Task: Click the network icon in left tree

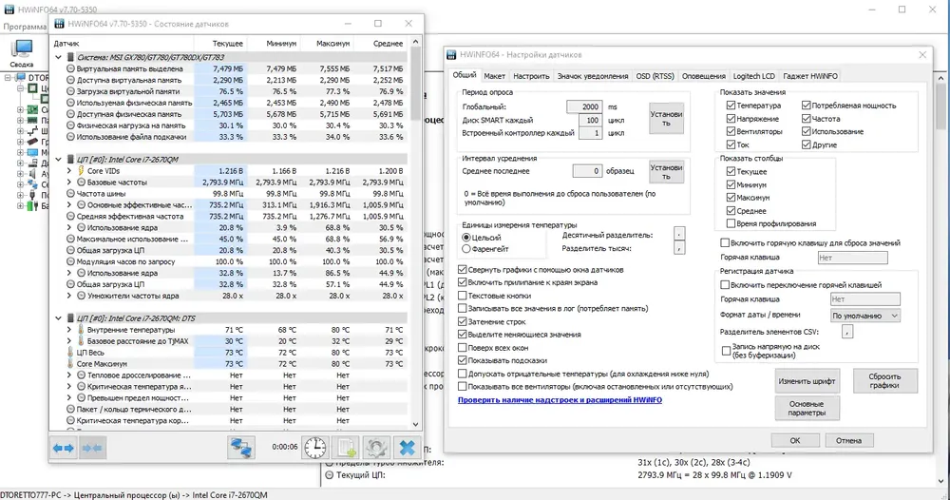Action: pyautogui.click(x=32, y=184)
